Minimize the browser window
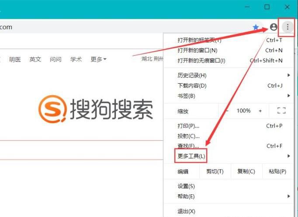 tap(247, 7)
